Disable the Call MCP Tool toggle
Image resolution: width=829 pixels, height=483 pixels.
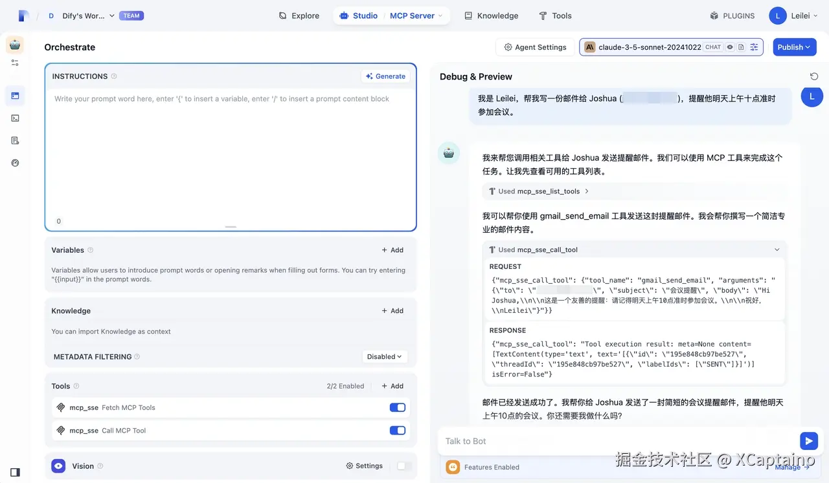[x=398, y=430]
